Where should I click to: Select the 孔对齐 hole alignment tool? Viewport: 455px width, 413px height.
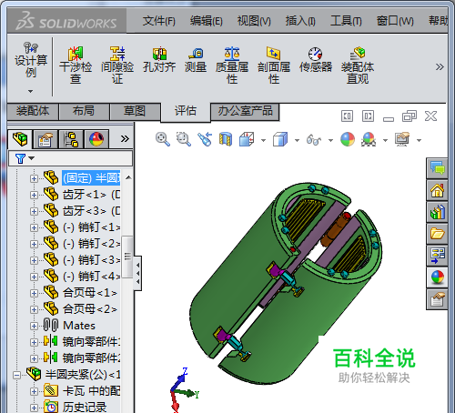coord(159,60)
